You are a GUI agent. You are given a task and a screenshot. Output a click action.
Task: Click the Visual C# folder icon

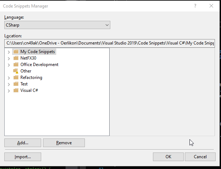[16, 90]
